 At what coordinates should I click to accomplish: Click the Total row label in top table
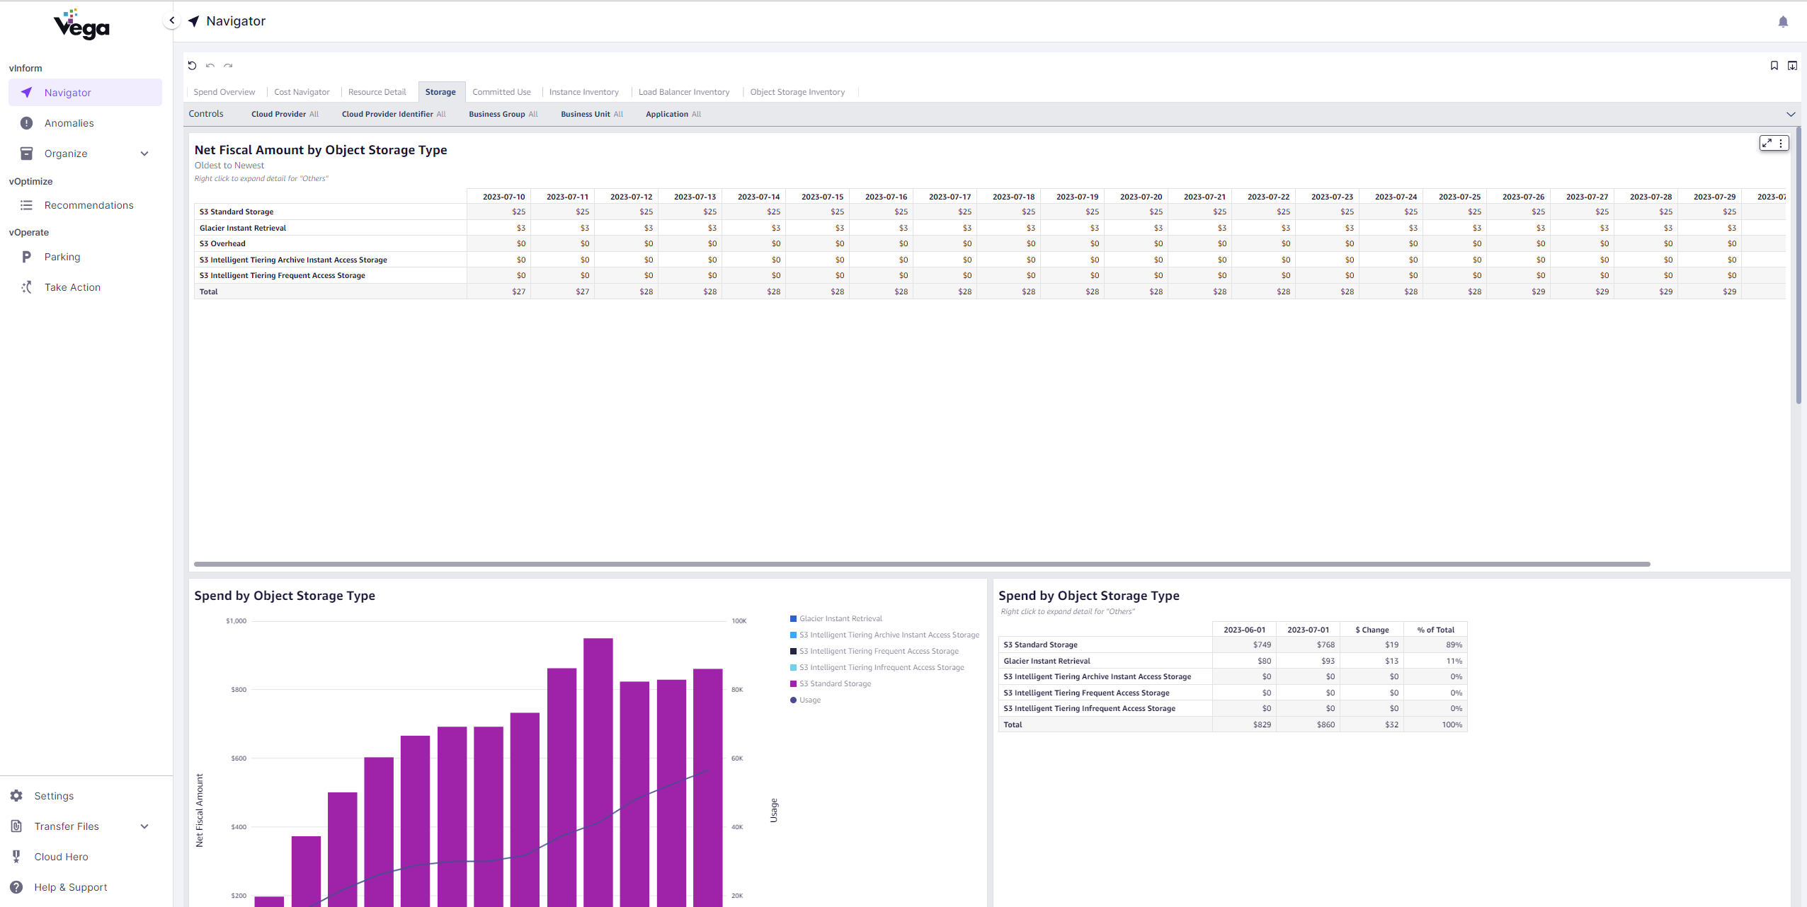click(x=209, y=291)
